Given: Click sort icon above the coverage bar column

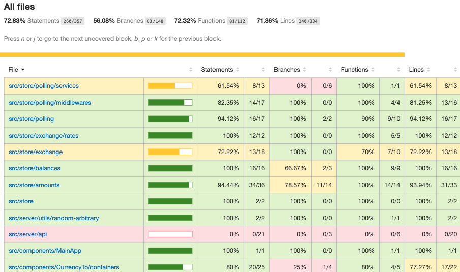Looking at the screenshot, I should tap(191, 70).
